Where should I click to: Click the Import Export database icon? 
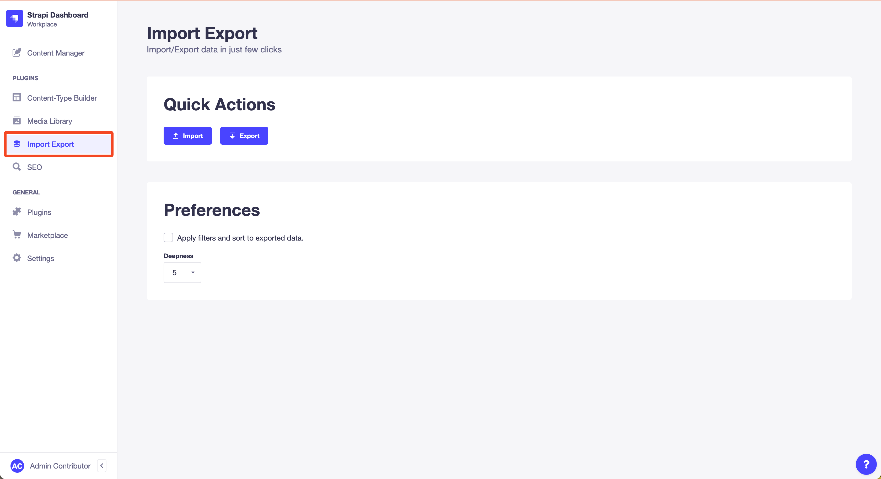point(17,144)
